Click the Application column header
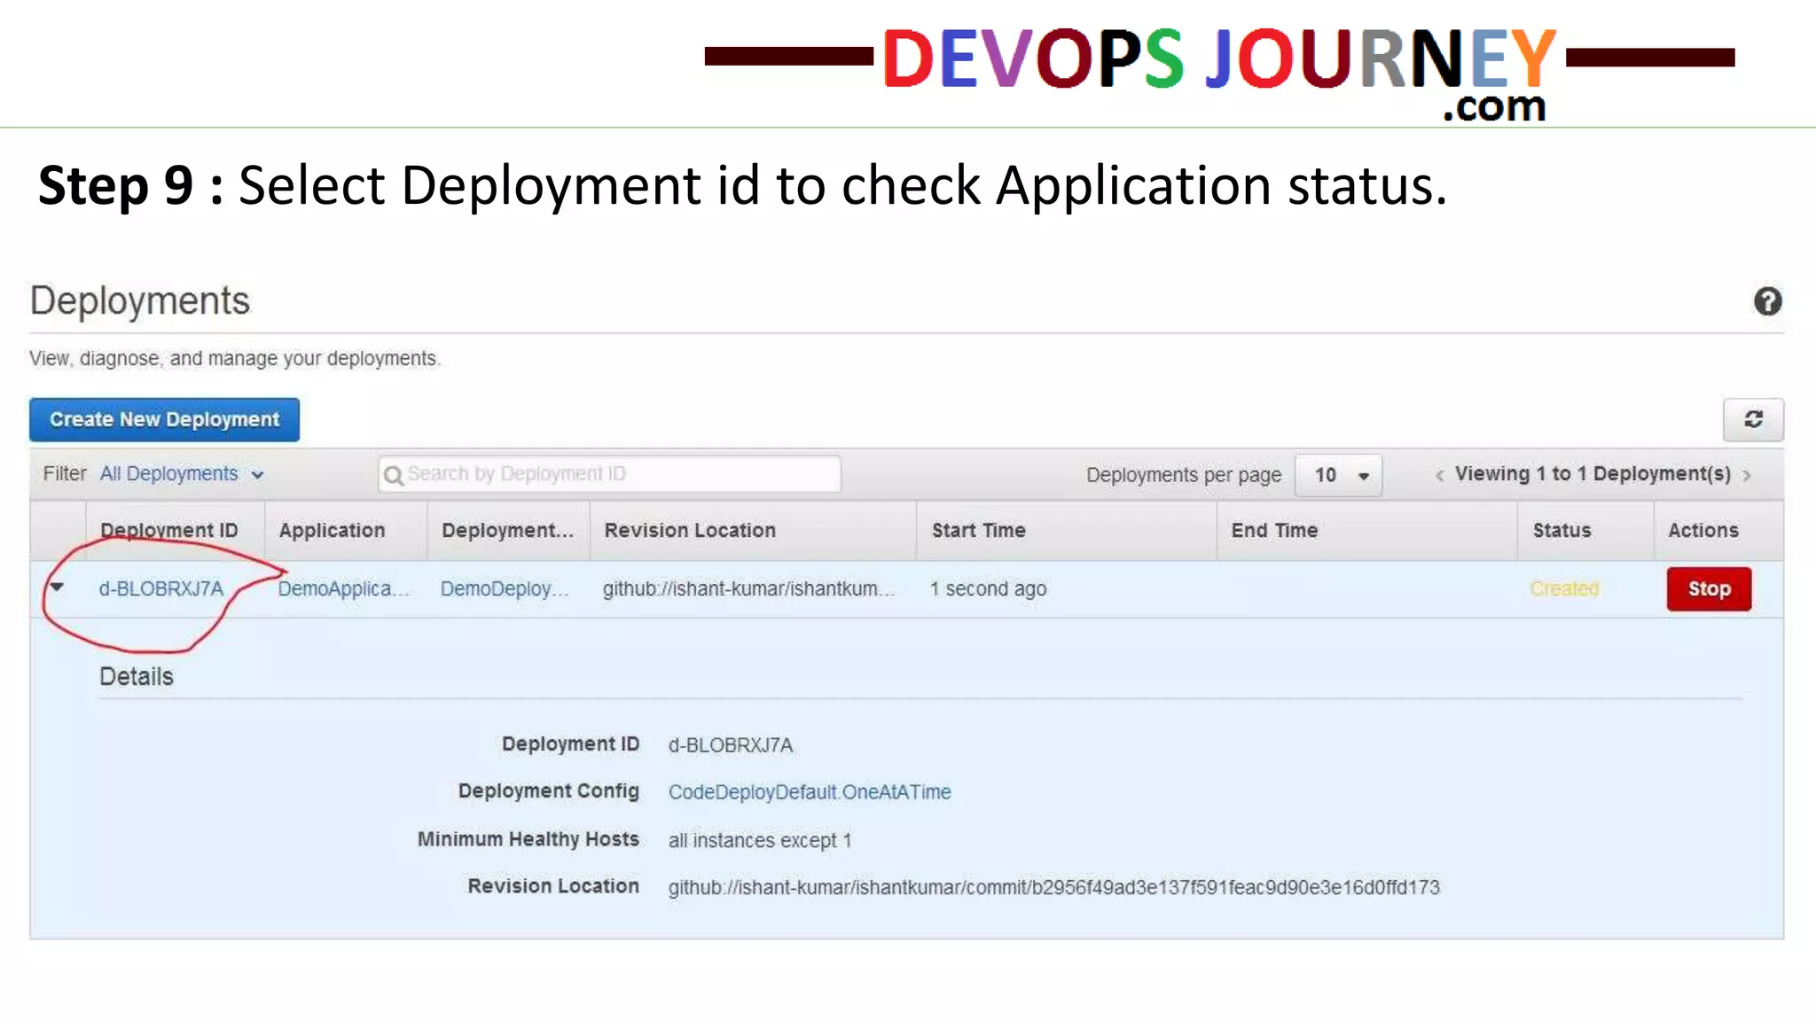The image size is (1816, 1021). [x=332, y=530]
